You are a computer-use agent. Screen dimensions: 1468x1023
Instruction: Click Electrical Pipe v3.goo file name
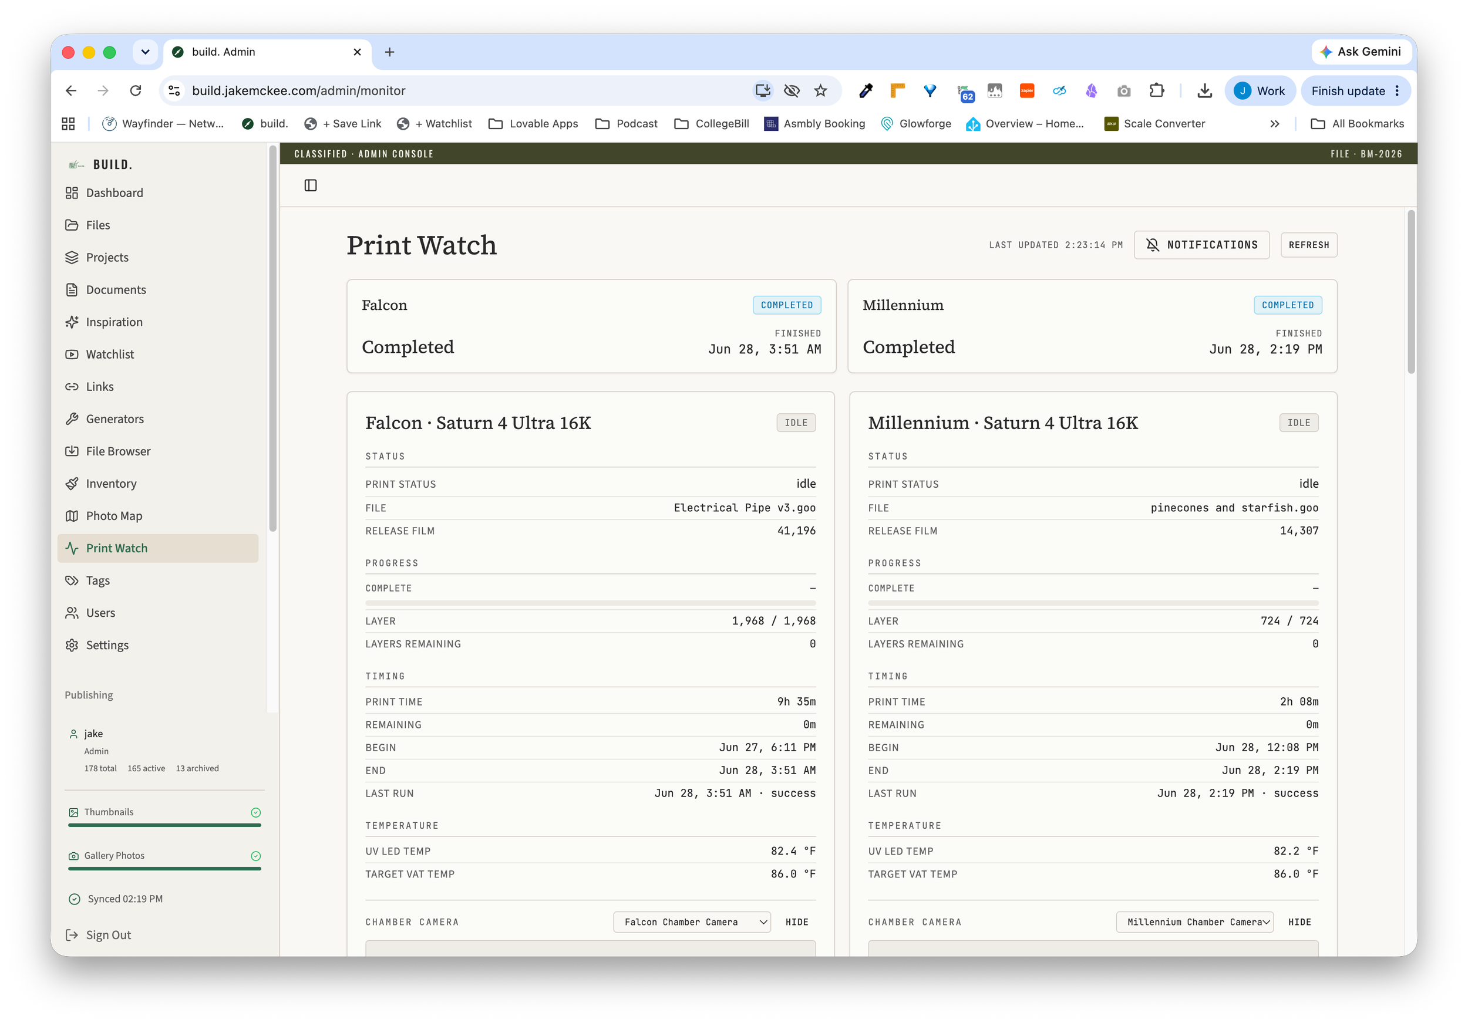pyautogui.click(x=744, y=508)
